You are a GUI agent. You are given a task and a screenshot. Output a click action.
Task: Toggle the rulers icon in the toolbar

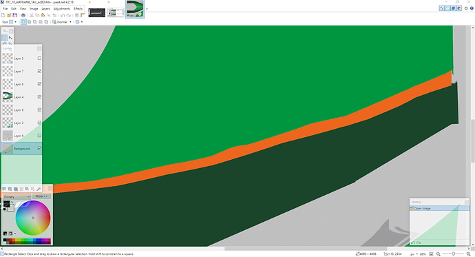pyautogui.click(x=83, y=15)
